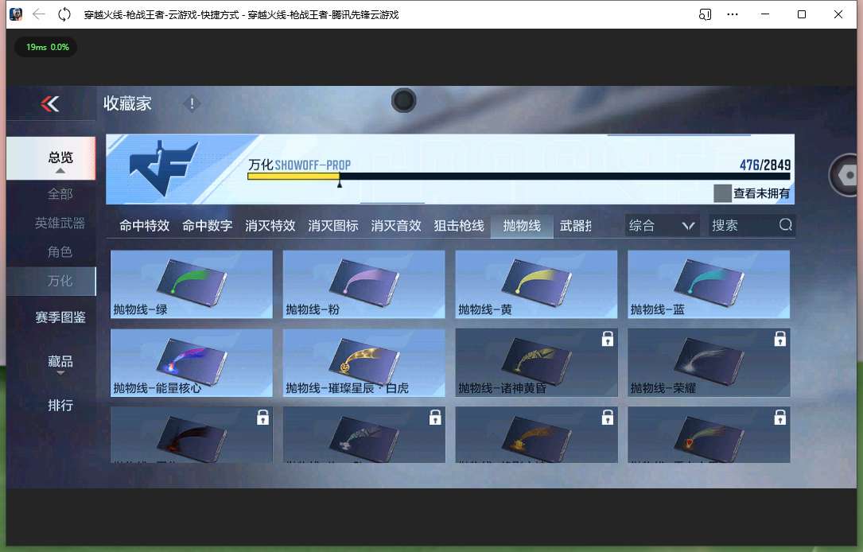Viewport: 863px width, 552px height.
Task: Open the three-dot more options menu
Action: click(732, 14)
